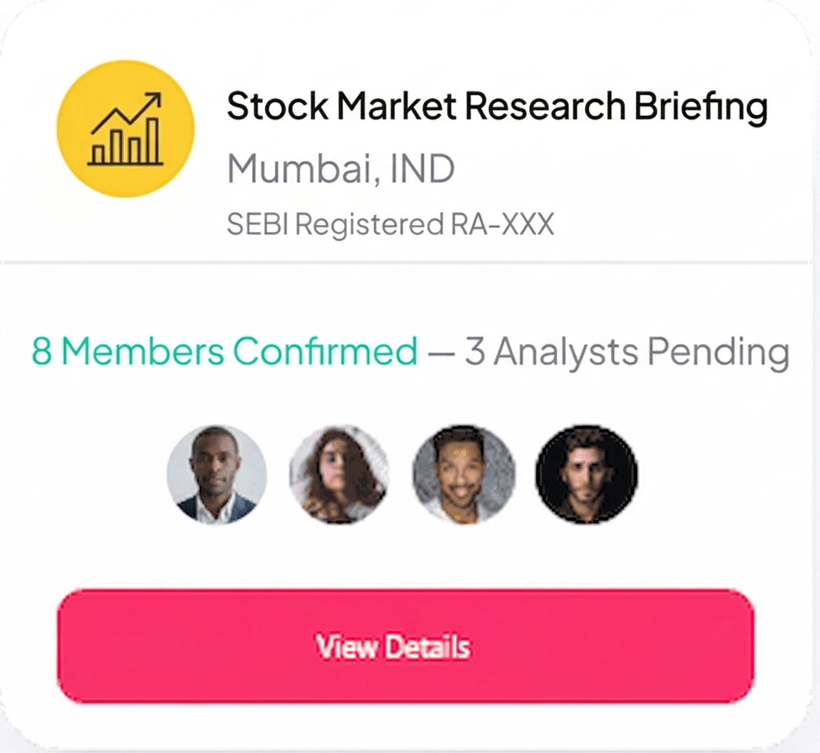The height and width of the screenshot is (753, 820).
Task: Click the number 8 in the members count
Action: pos(41,351)
